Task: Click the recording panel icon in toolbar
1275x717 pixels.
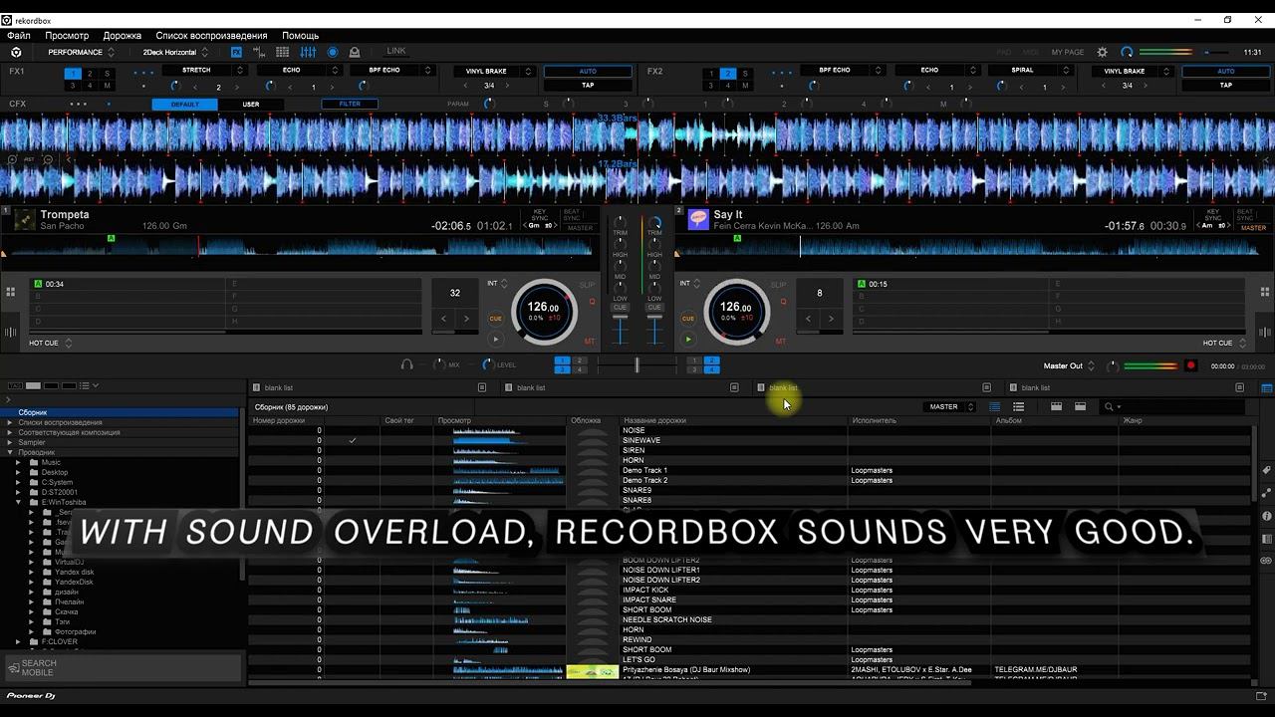Action: click(x=333, y=52)
